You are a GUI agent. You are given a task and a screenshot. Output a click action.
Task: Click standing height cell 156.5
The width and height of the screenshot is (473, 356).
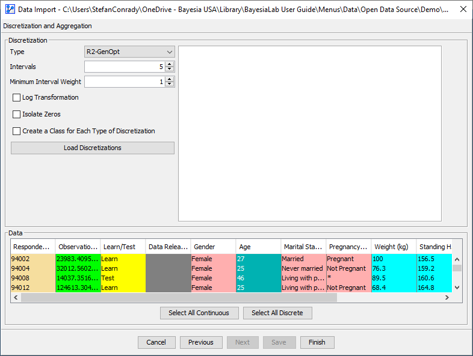pyautogui.click(x=434, y=259)
